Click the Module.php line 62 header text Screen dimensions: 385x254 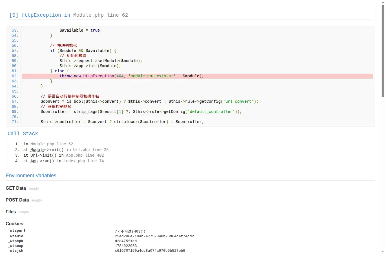click(x=101, y=15)
